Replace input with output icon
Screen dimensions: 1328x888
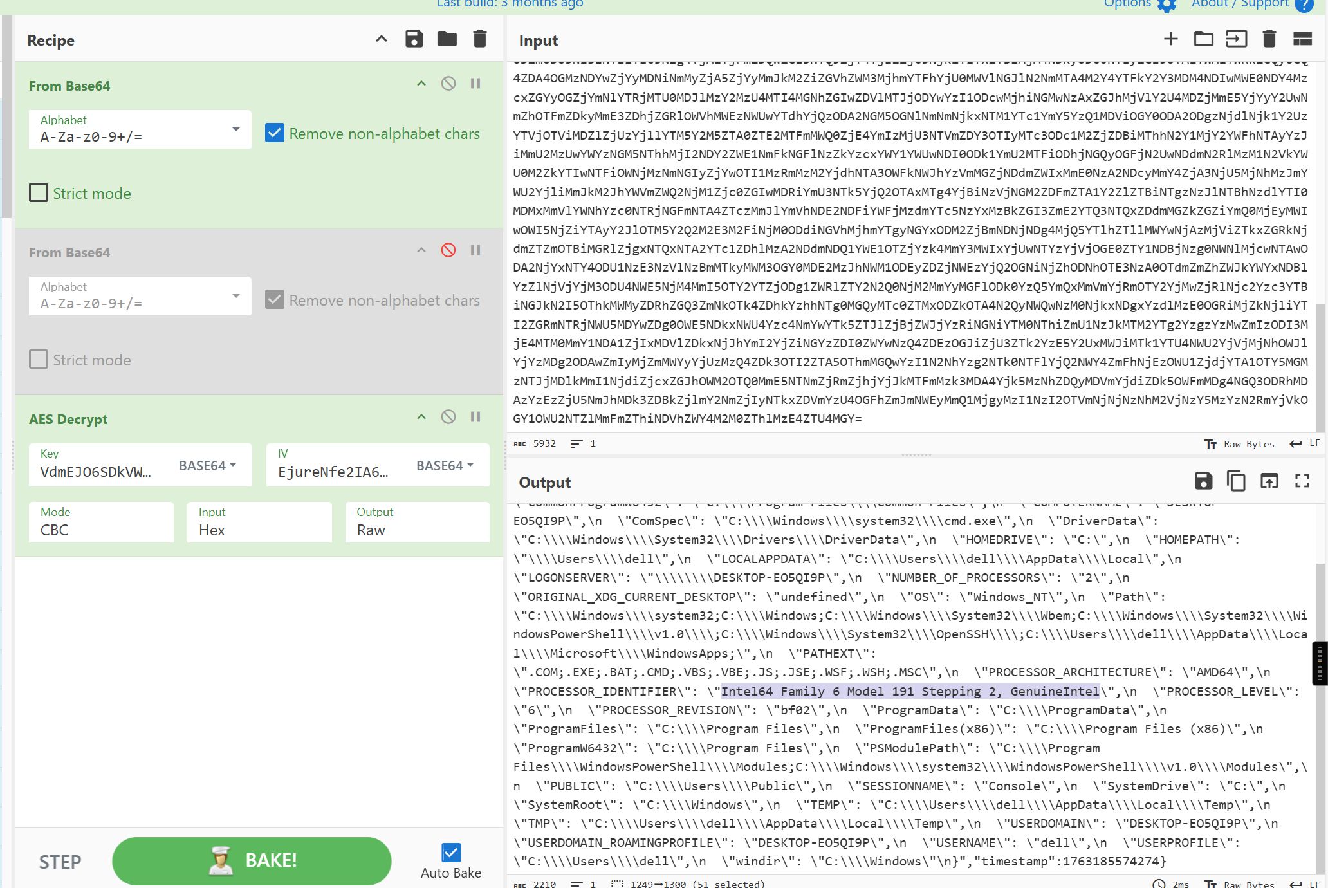(x=1269, y=481)
